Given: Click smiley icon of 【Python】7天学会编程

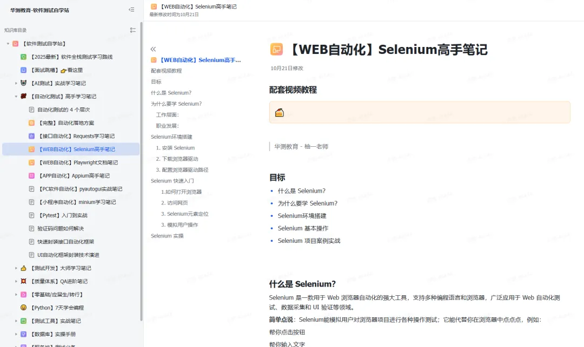Looking at the screenshot, I should (23, 307).
